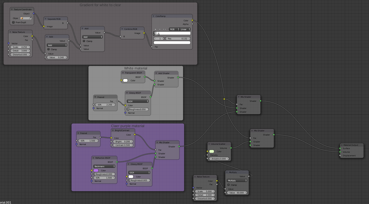369x204 pixels.
Task: Click the Scale 5.000 field on Noise Texture
Action: 205,191
